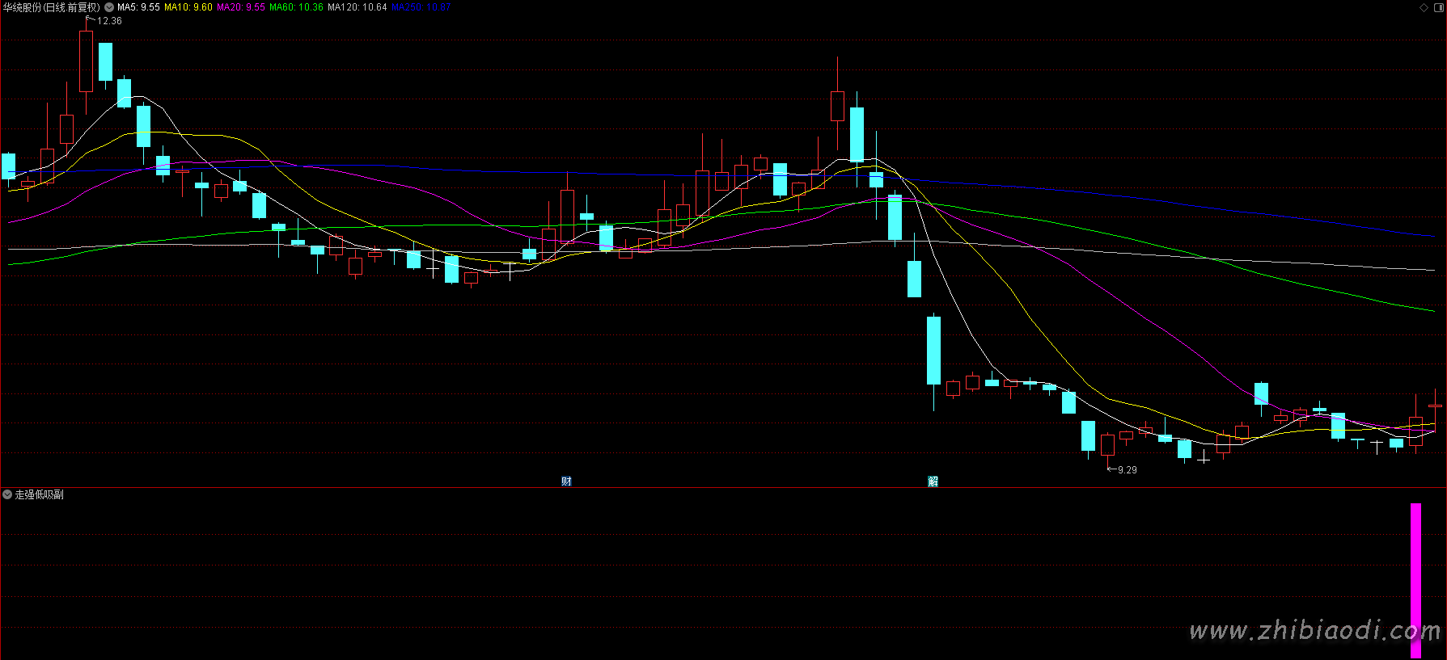The width and height of the screenshot is (1447, 660).
Task: Click the MA120: 10.64 legend label
Action: [x=357, y=7]
